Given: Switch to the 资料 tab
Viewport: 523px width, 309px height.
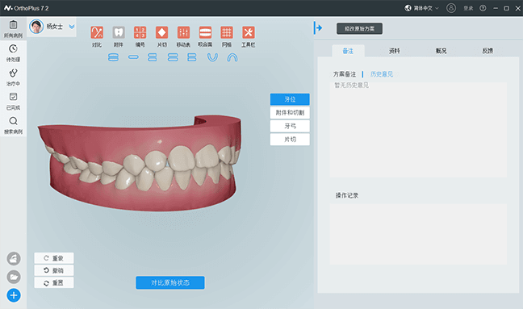Looking at the screenshot, I should coord(394,51).
